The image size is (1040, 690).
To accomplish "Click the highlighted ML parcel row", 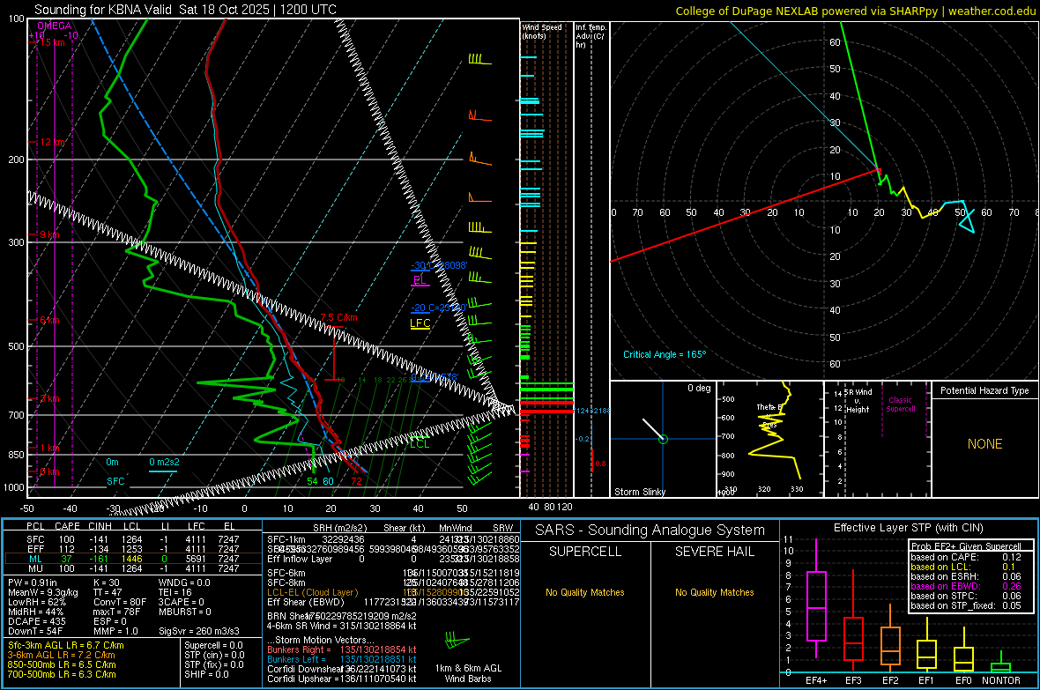I will pyautogui.click(x=132, y=559).
